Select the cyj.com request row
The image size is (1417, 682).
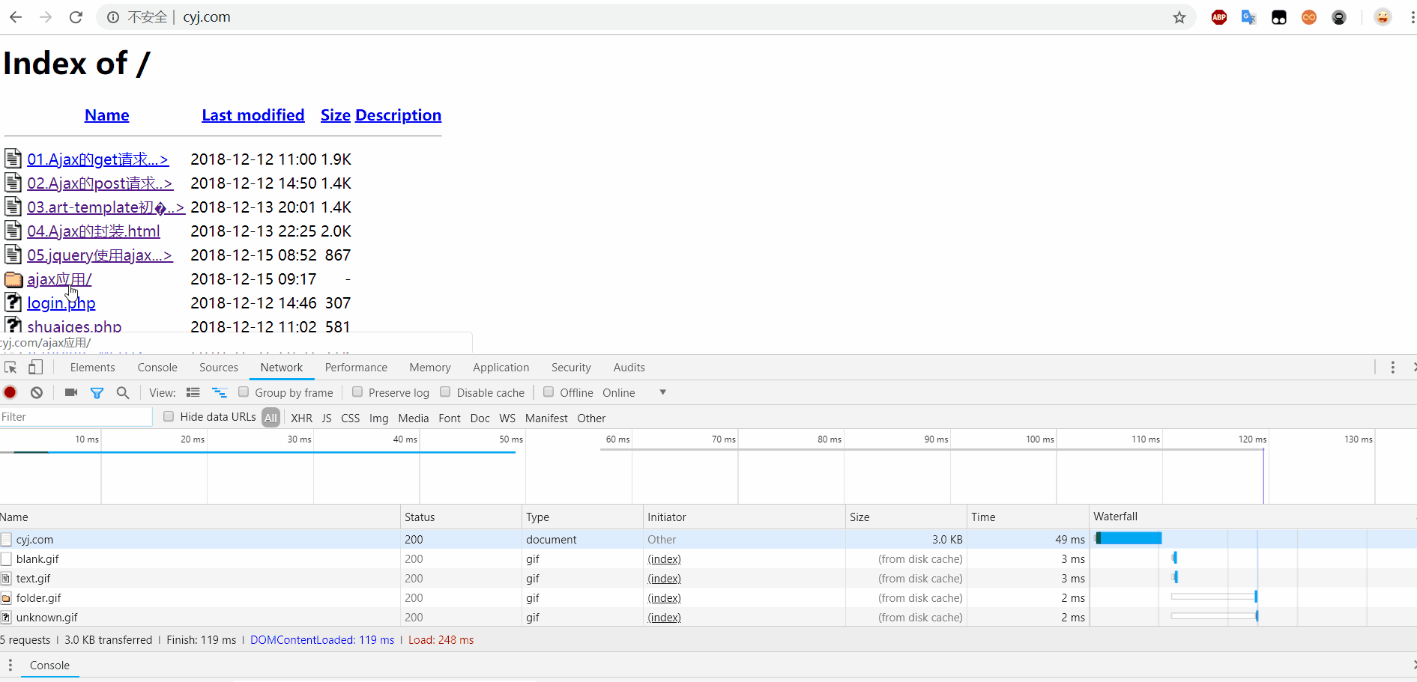point(708,539)
